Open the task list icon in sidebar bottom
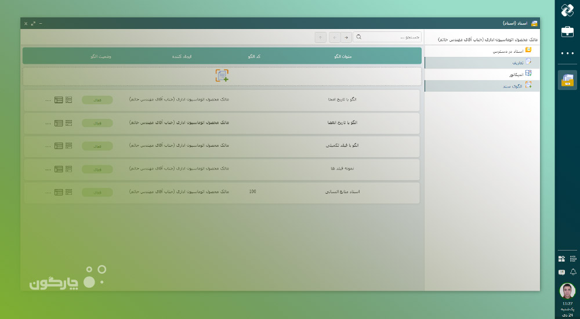The image size is (580, 319). [x=573, y=259]
